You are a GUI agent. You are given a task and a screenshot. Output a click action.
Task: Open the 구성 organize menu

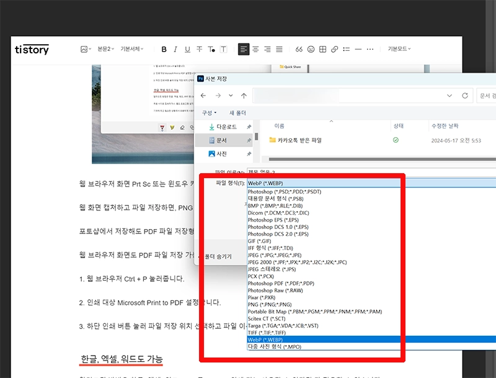coord(210,113)
